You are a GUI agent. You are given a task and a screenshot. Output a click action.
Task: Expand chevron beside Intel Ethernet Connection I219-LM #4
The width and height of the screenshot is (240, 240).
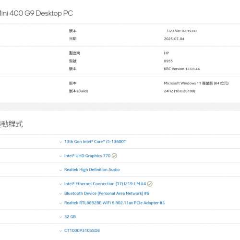click(x=60, y=184)
